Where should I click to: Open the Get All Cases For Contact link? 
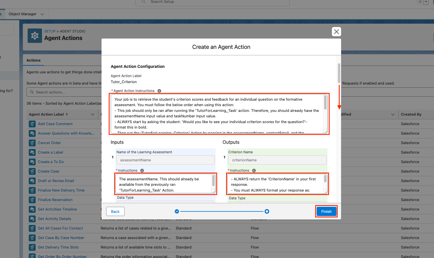click(60, 228)
